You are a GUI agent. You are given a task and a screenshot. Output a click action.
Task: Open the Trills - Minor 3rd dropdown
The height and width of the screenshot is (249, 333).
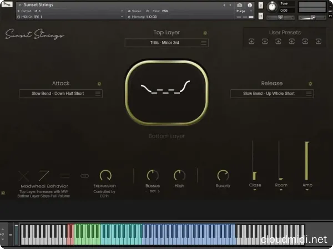tap(167, 43)
